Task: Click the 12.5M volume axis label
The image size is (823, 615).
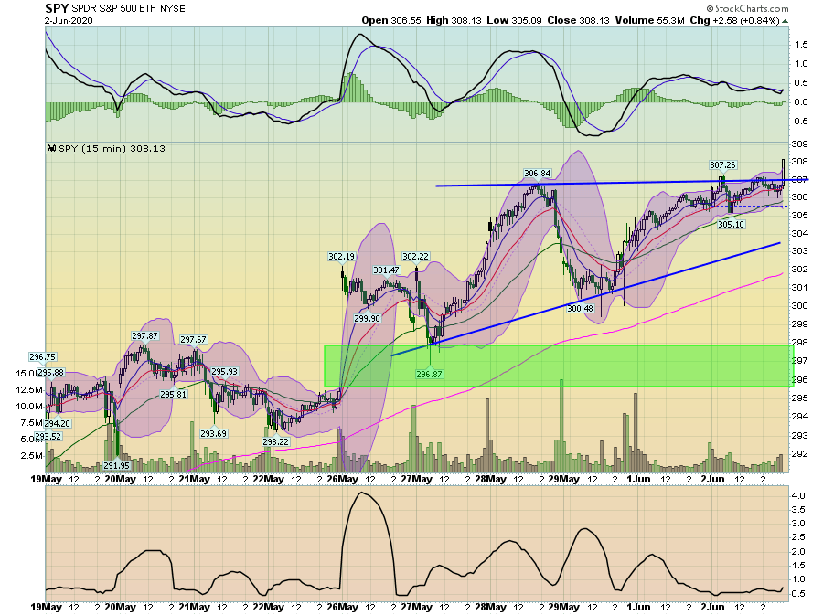Action: tap(29, 390)
